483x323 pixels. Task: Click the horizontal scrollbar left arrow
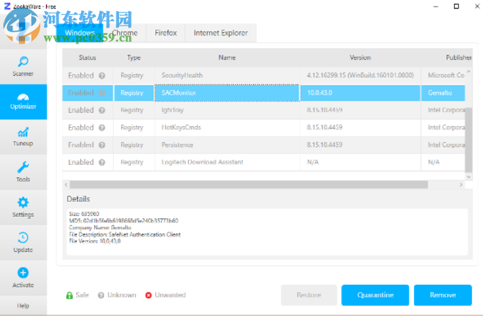(x=66, y=185)
